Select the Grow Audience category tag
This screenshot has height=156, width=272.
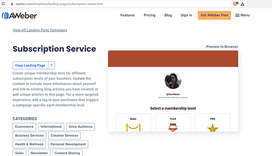81,127
